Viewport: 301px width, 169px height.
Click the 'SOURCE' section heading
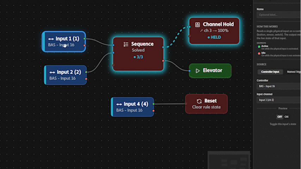(262, 64)
